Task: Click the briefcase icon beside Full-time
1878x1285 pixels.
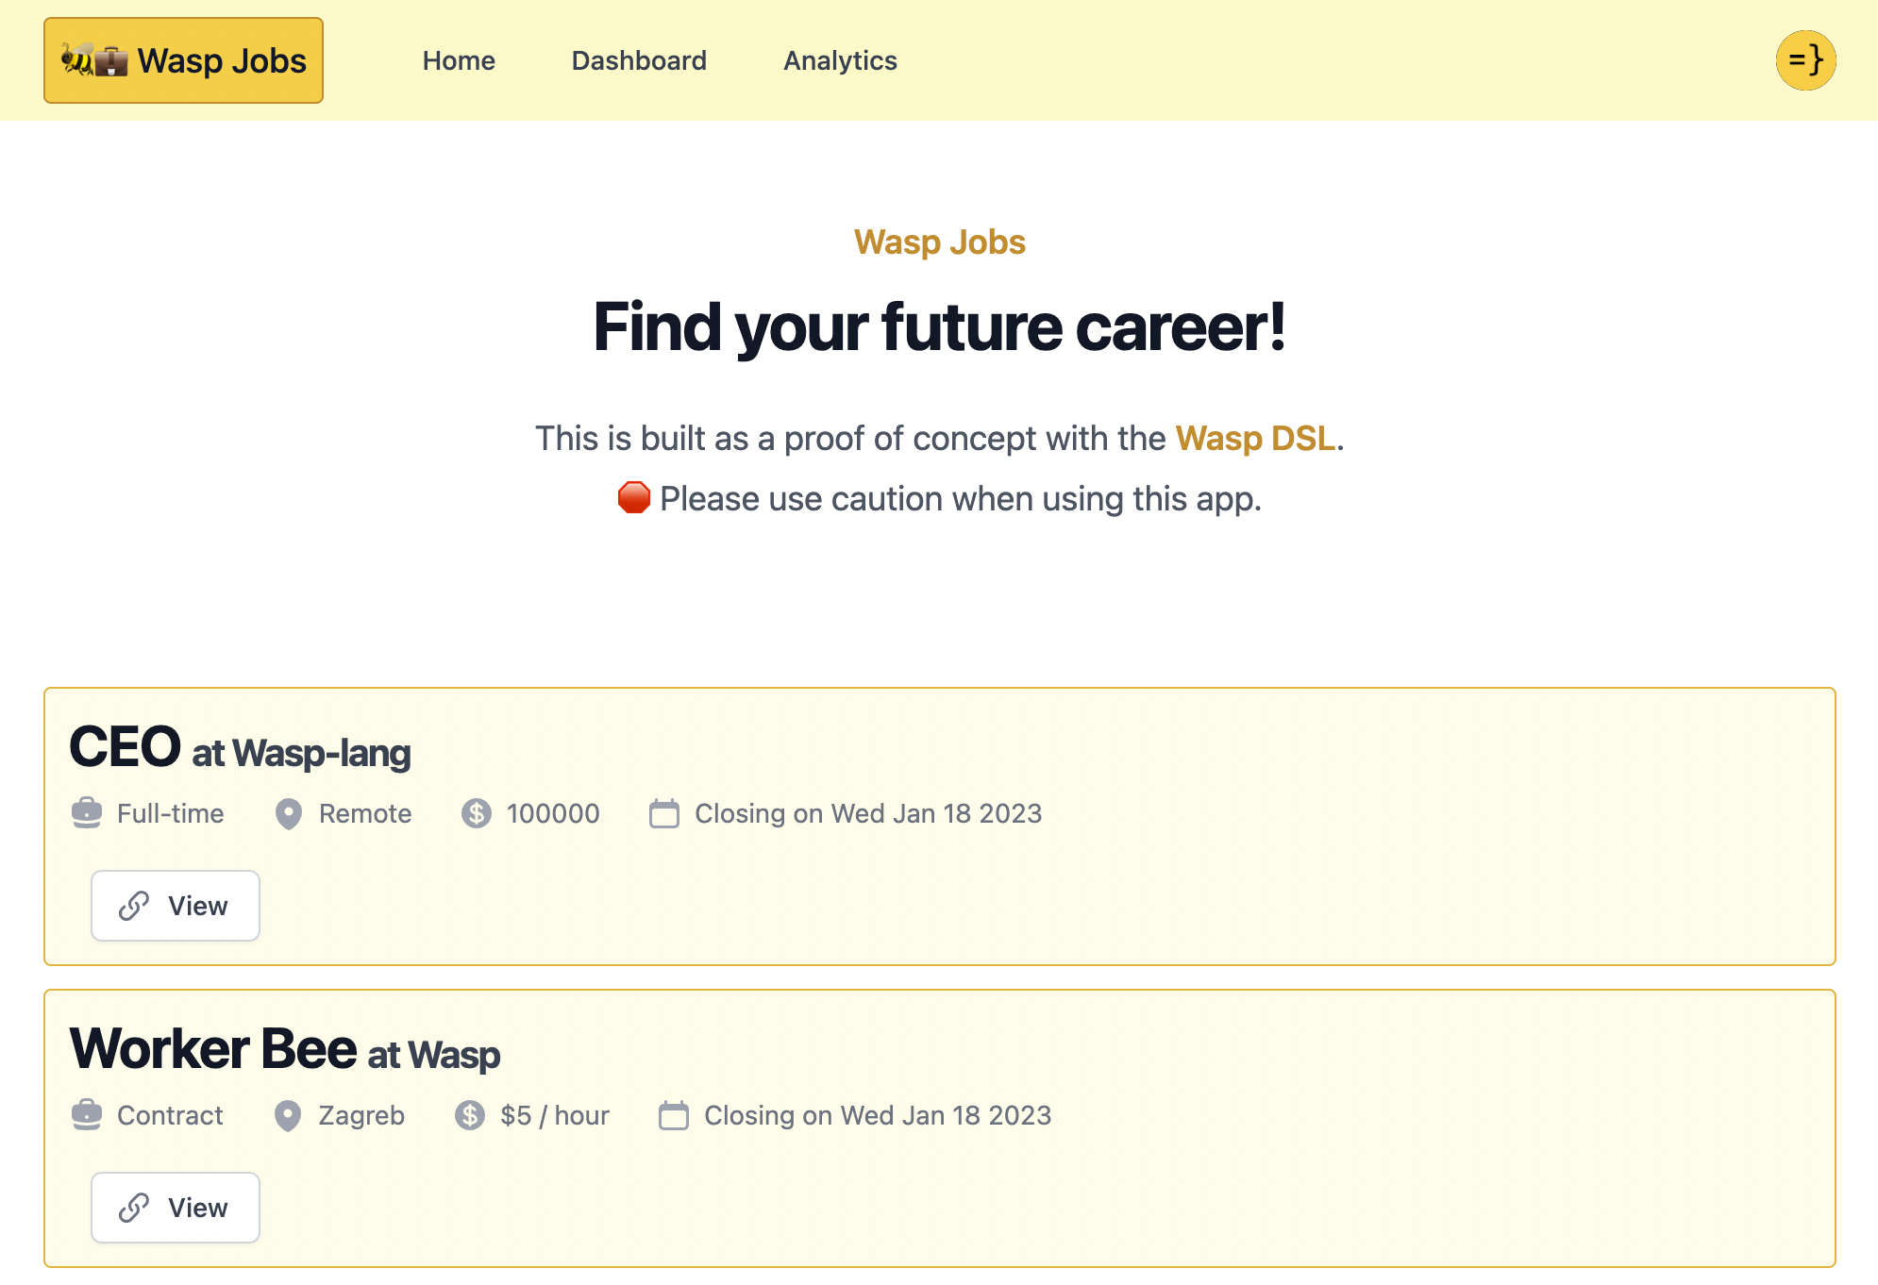Action: (x=87, y=813)
